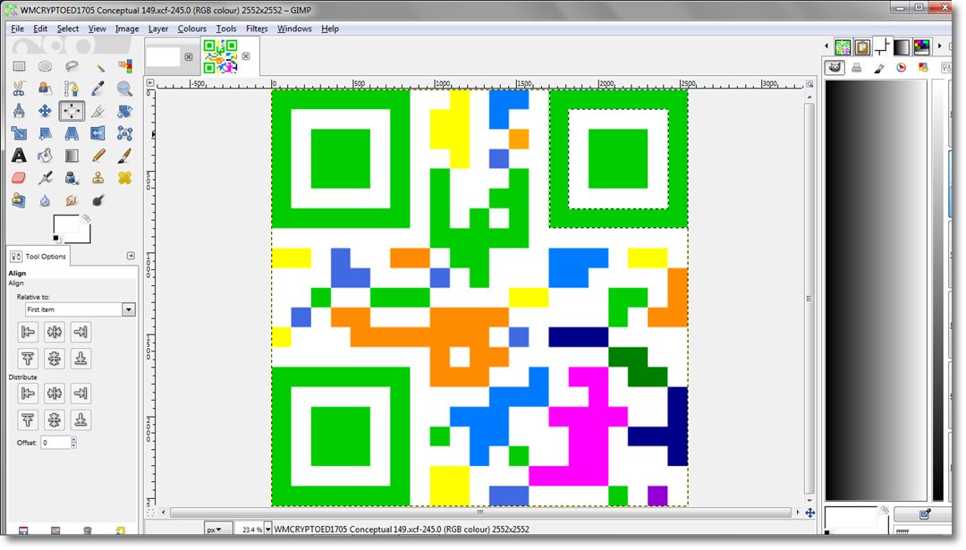
Task: Open the Tools menu
Action: point(226,29)
